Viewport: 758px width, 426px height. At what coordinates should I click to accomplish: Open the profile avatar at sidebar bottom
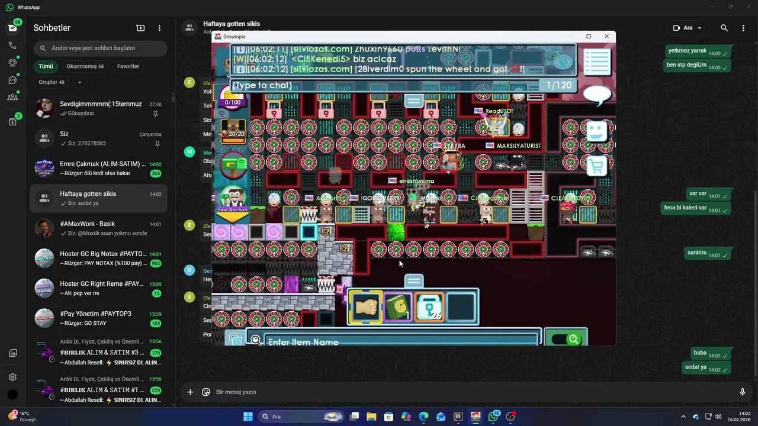pos(12,395)
